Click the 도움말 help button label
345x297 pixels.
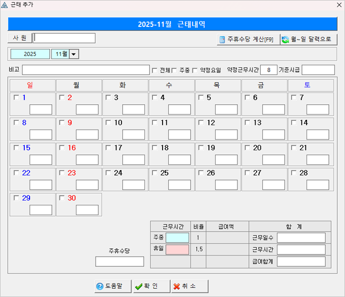pos(114,286)
